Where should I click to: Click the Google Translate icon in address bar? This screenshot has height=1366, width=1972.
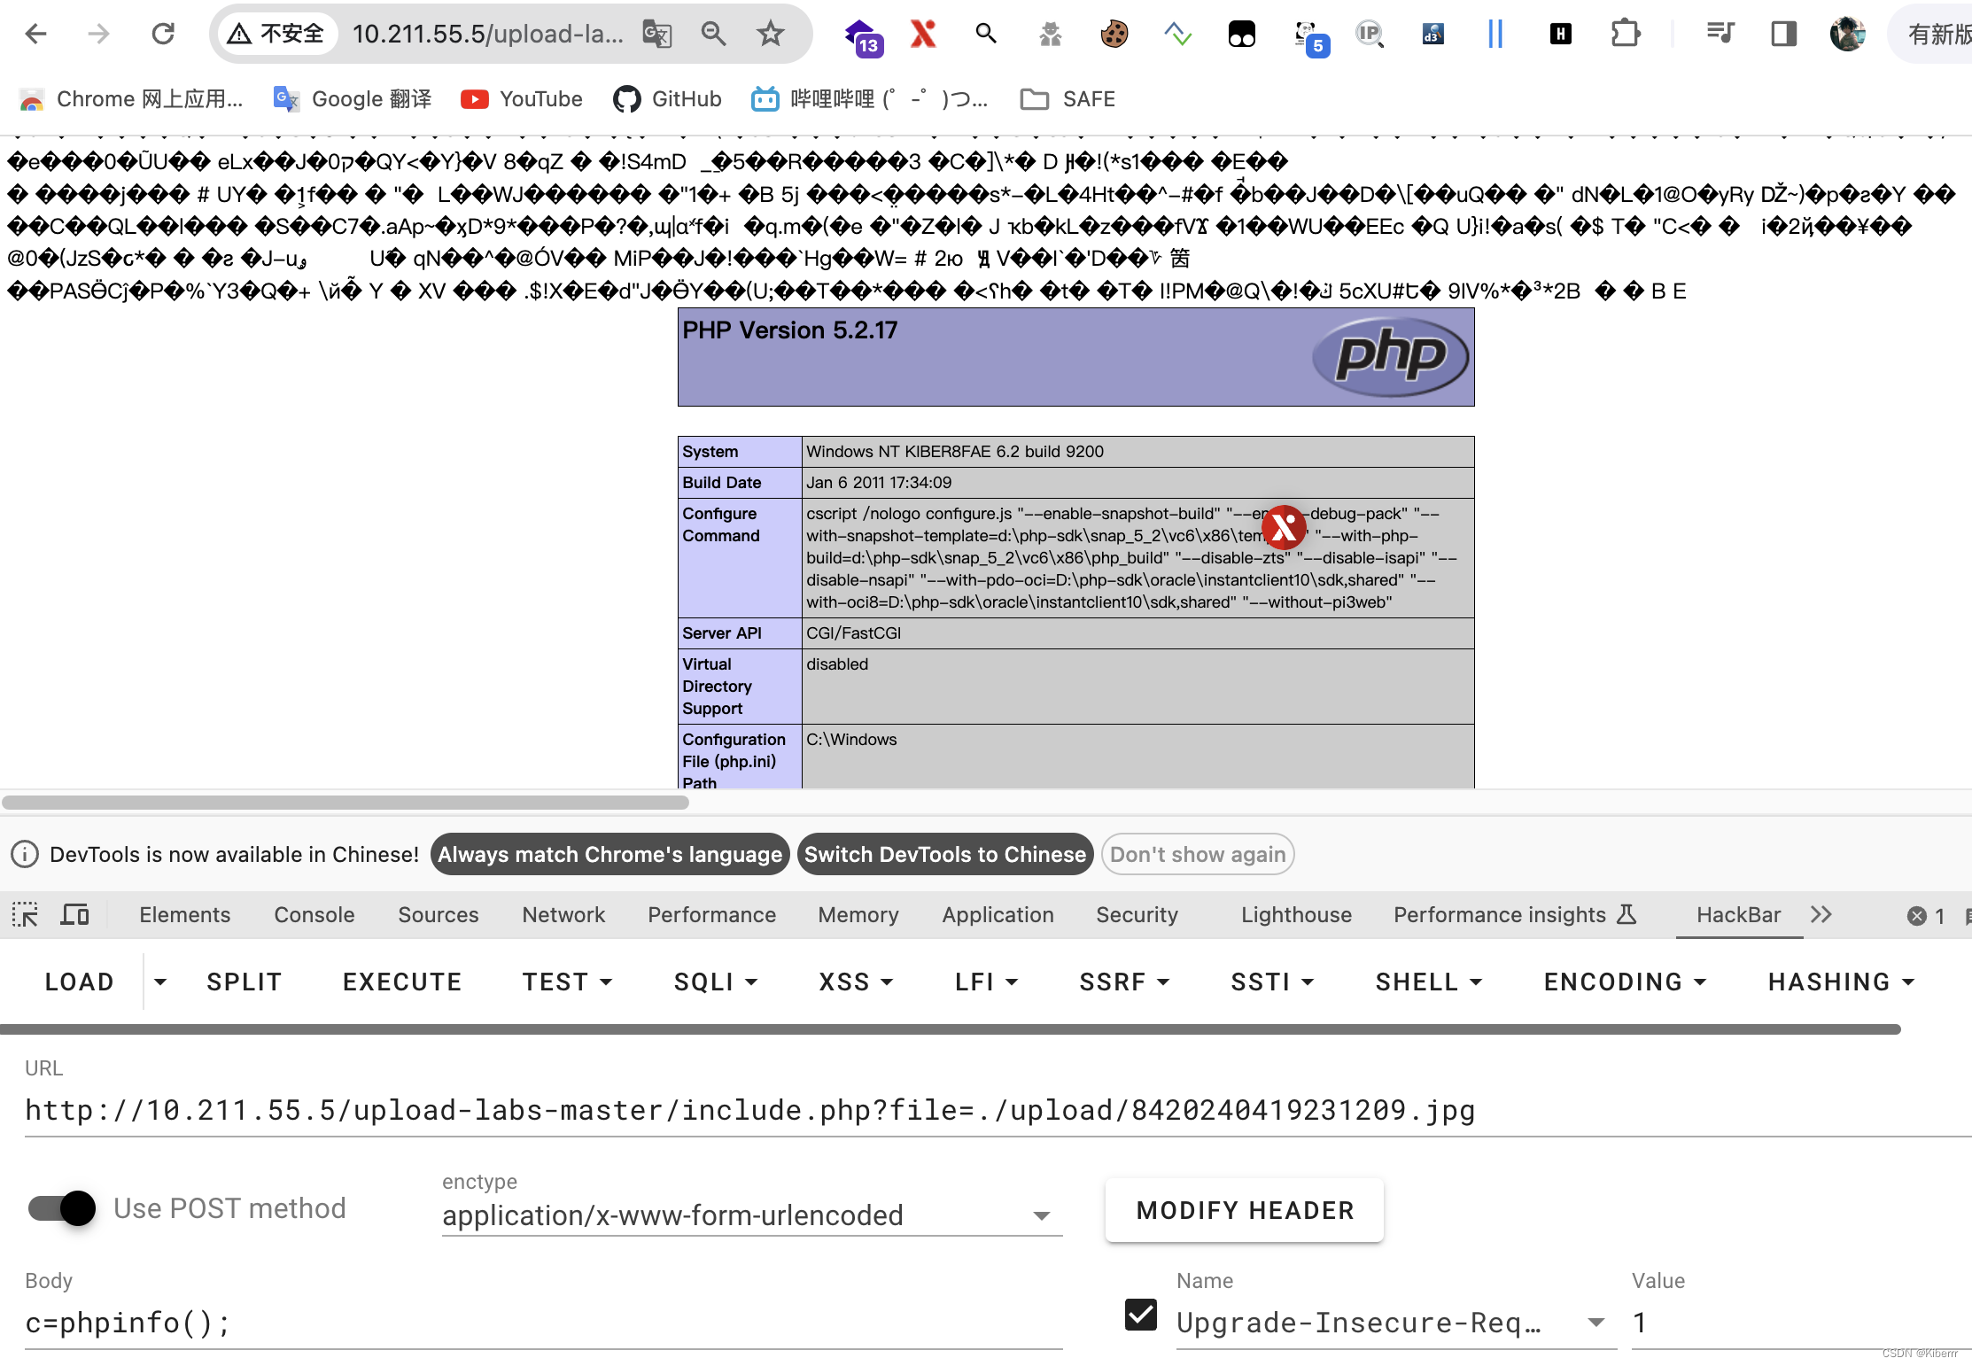[x=656, y=34]
